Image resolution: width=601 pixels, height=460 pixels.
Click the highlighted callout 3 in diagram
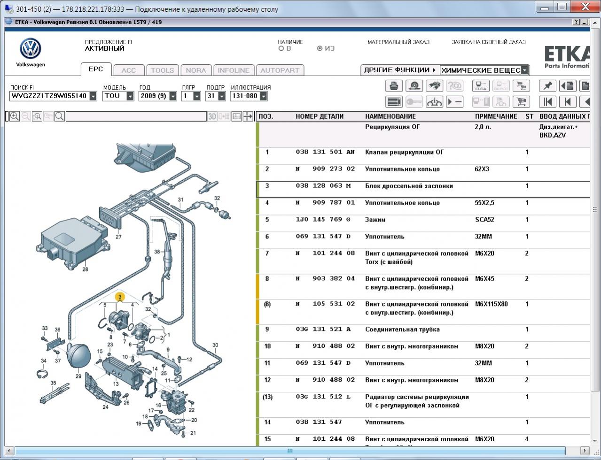(x=120, y=297)
